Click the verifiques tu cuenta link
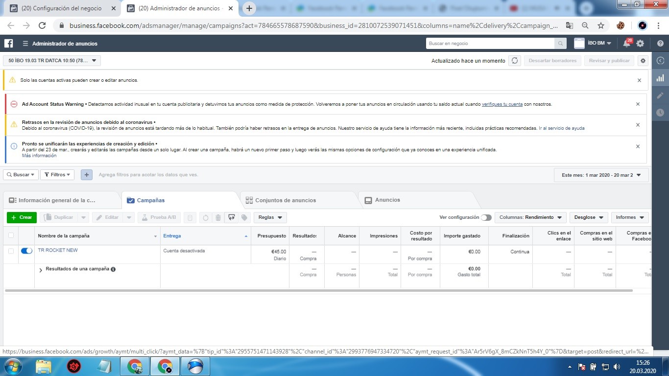Viewport: 669px width, 376px height. (x=502, y=104)
